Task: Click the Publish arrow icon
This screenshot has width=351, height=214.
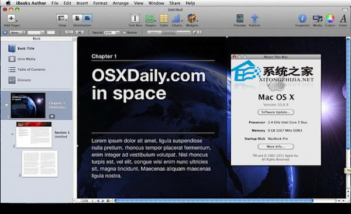Action: tap(254, 18)
